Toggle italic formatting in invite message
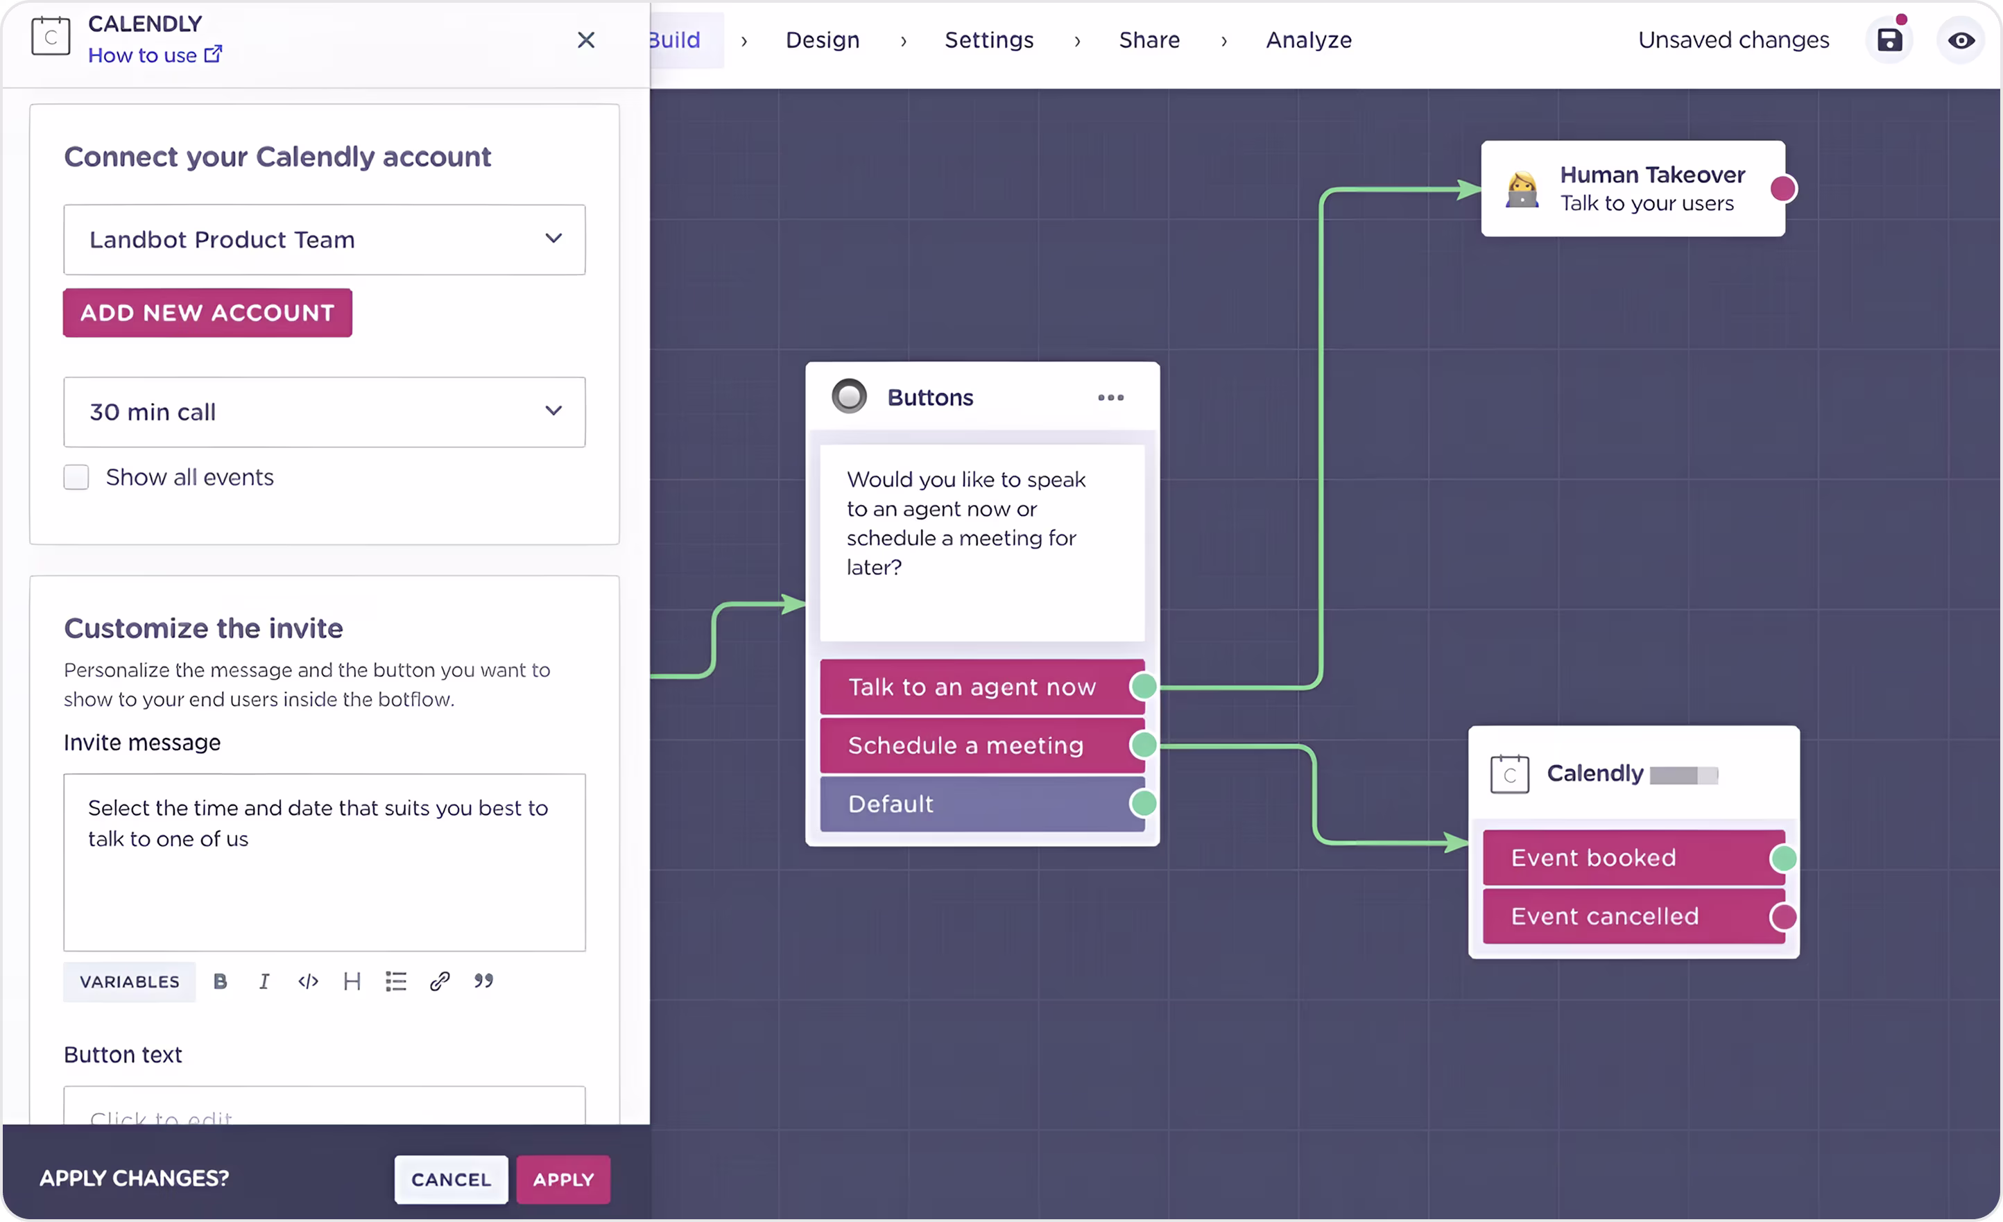This screenshot has height=1222, width=2003. coord(264,982)
